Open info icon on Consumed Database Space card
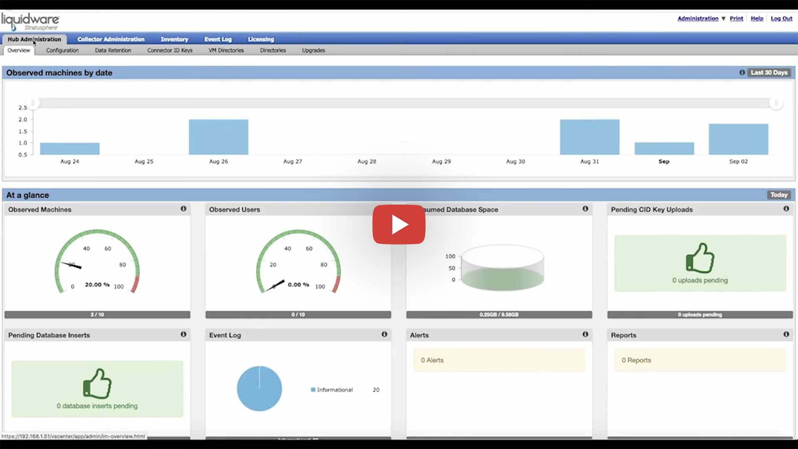Image resolution: width=798 pixels, height=449 pixels. click(585, 209)
